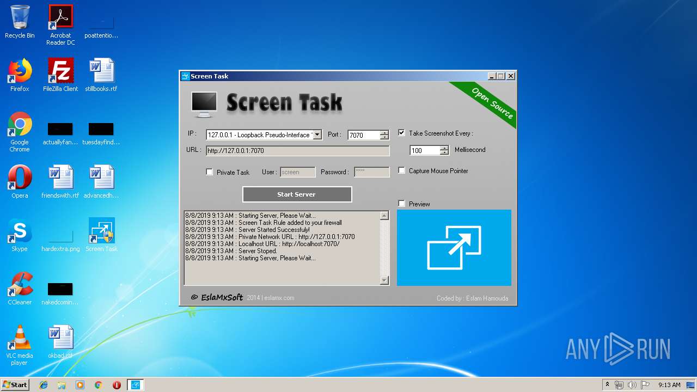Open Opera taskbar icon
This screenshot has width=697, height=392.
[117, 385]
